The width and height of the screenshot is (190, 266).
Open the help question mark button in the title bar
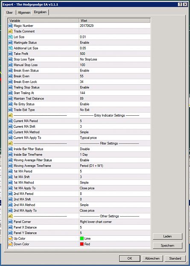180,5
